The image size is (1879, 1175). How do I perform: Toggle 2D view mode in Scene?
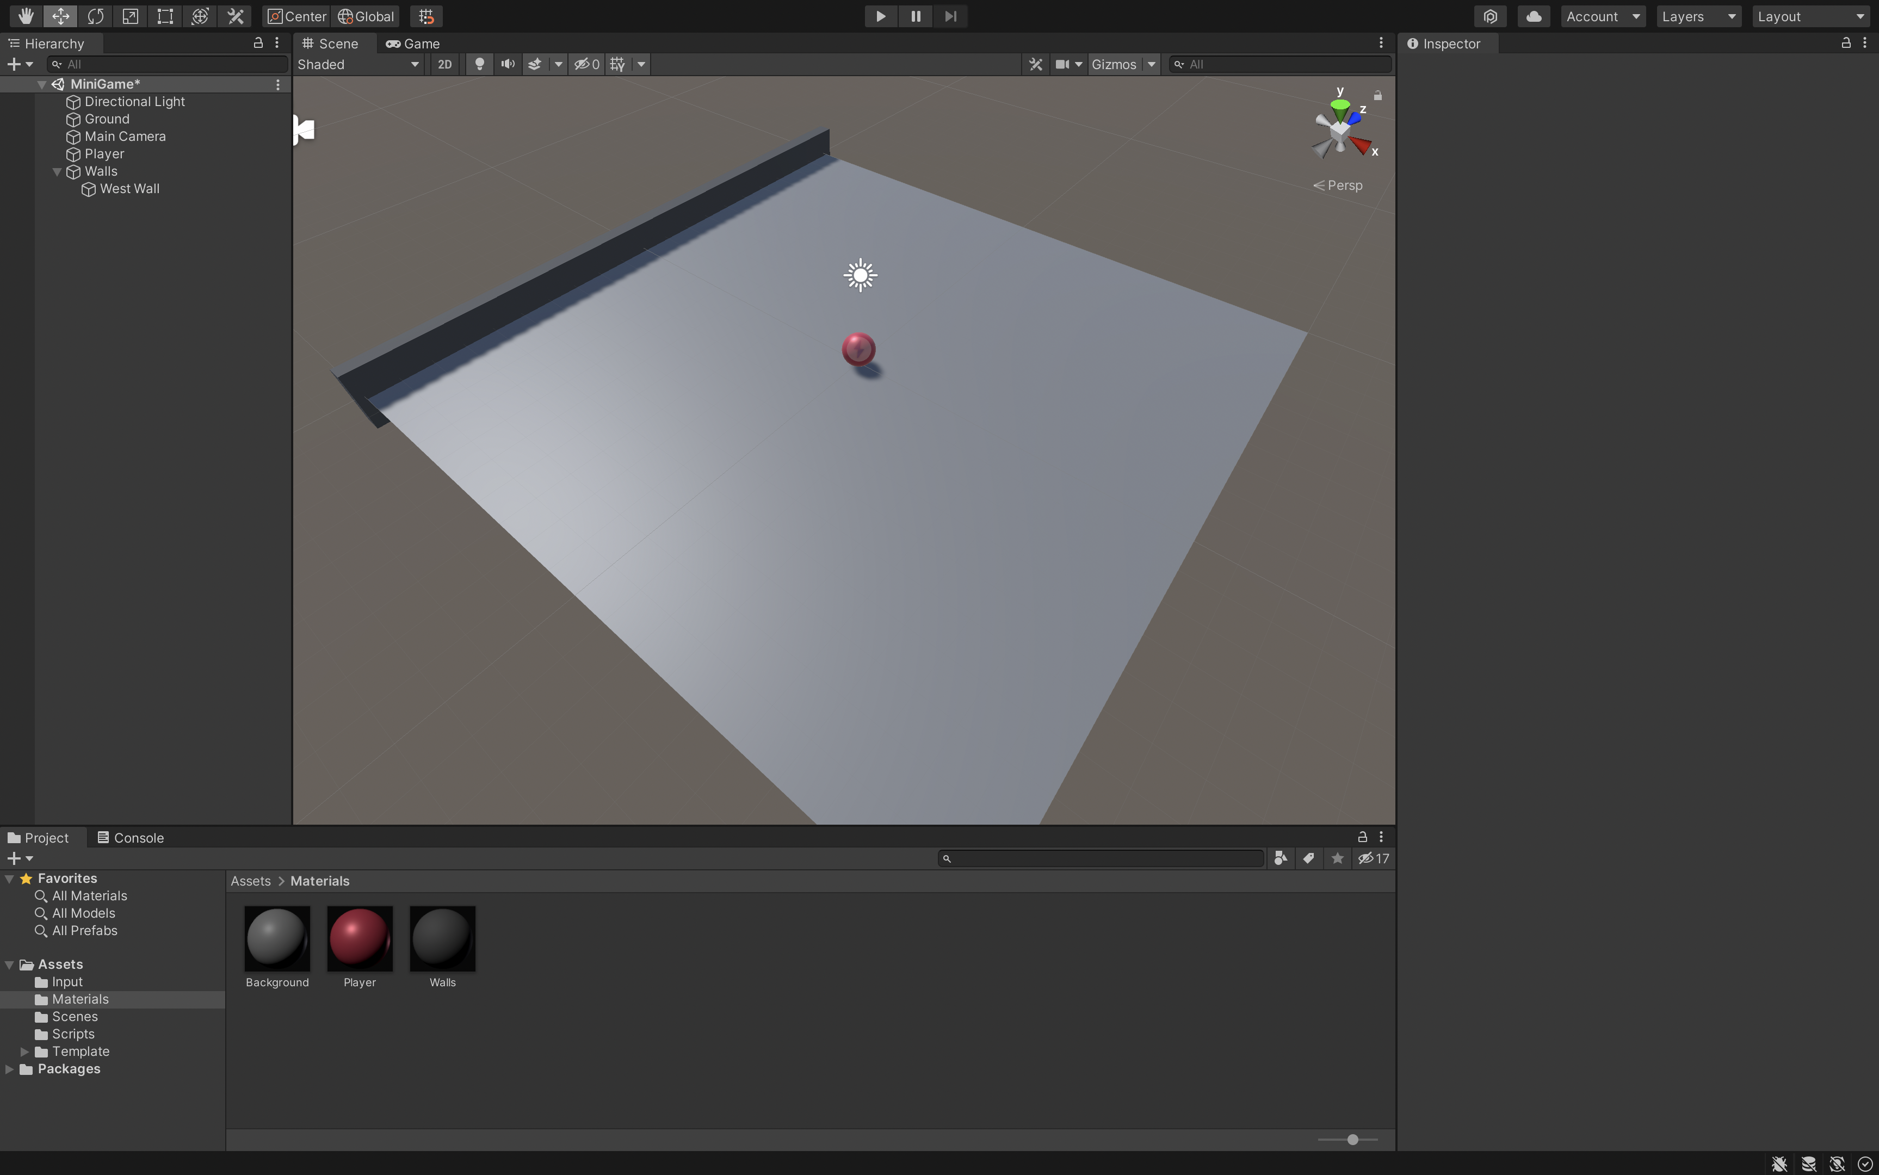(x=444, y=65)
